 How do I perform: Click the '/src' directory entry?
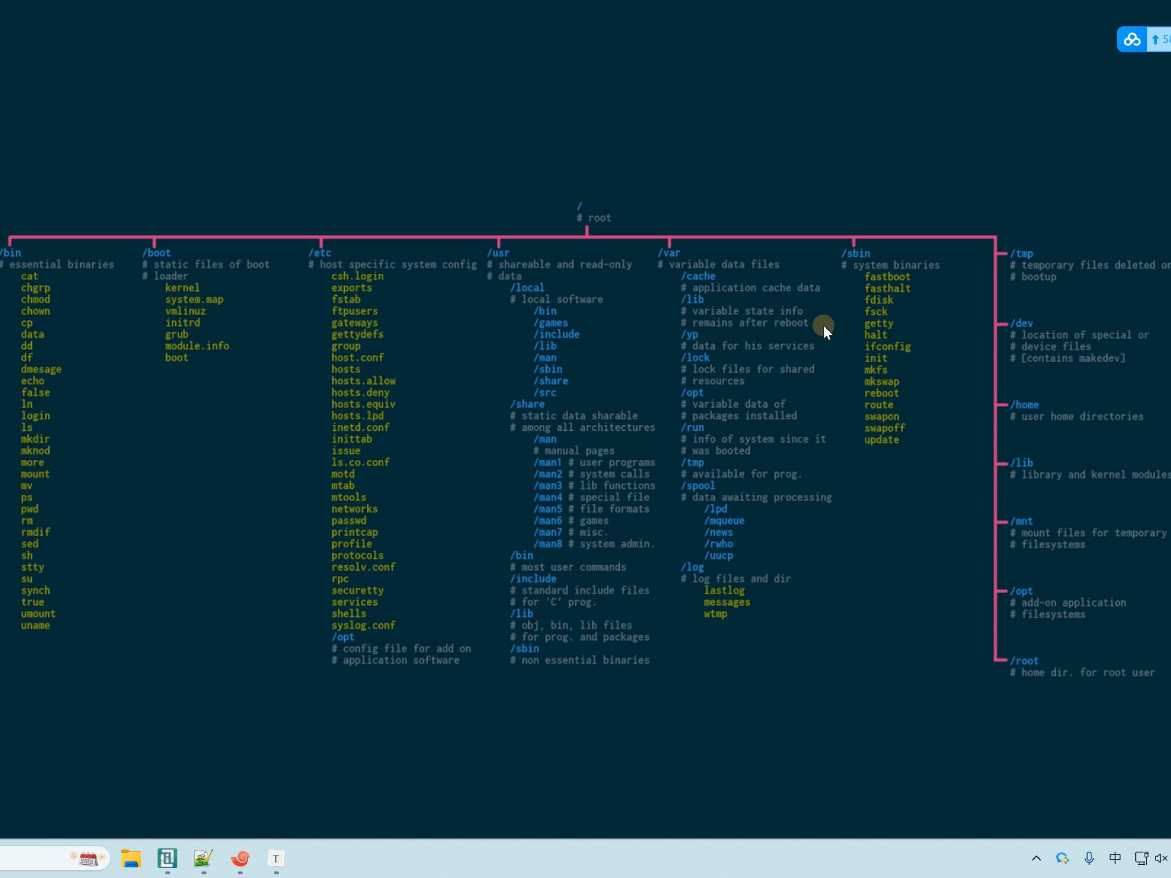545,392
